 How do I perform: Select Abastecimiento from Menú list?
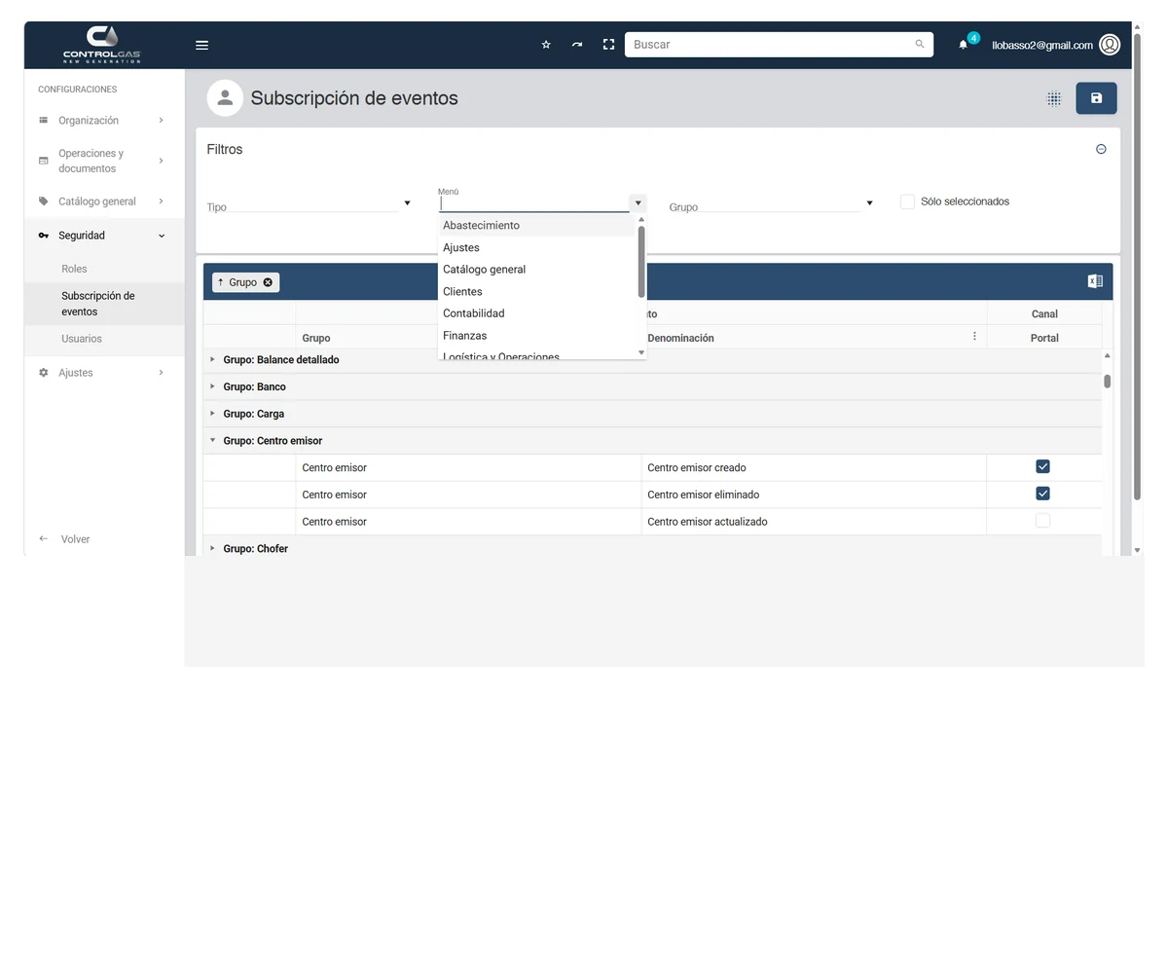pos(536,226)
